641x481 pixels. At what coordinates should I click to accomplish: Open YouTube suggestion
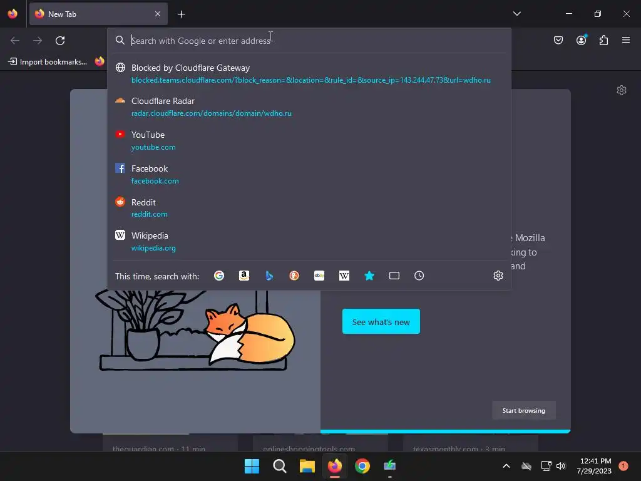tap(309, 141)
